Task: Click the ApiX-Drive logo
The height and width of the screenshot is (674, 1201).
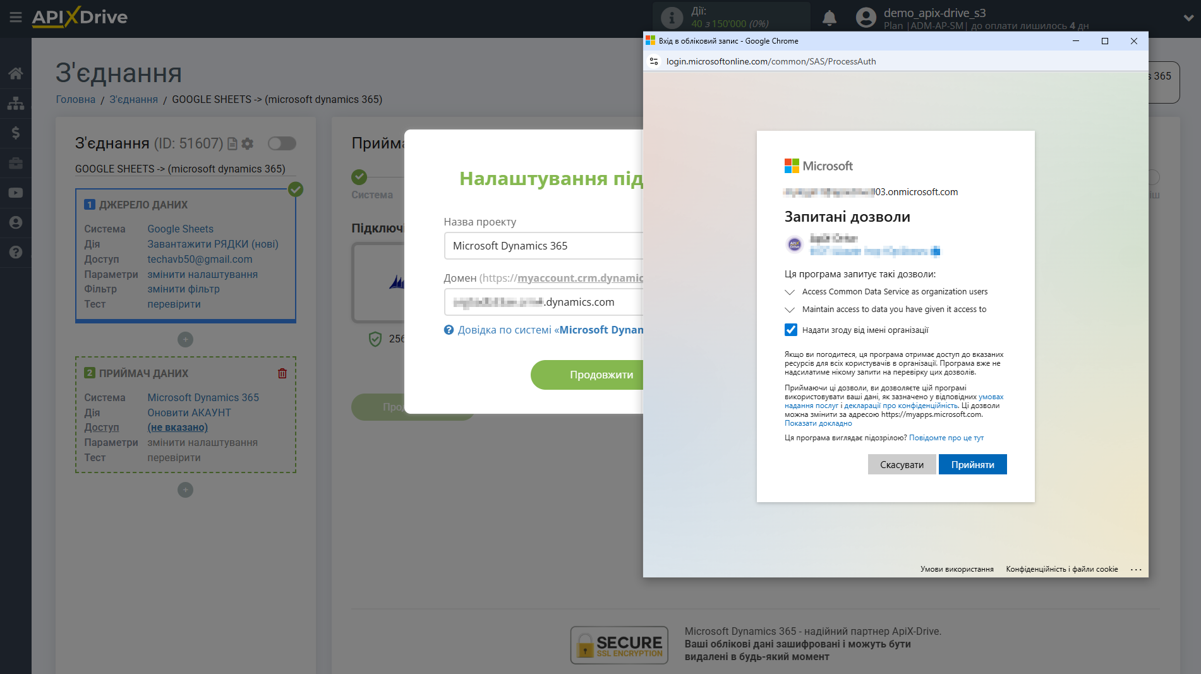Action: [x=80, y=17]
